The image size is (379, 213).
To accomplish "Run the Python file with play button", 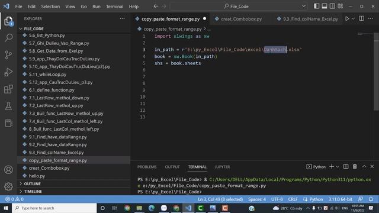I will click(347, 18).
